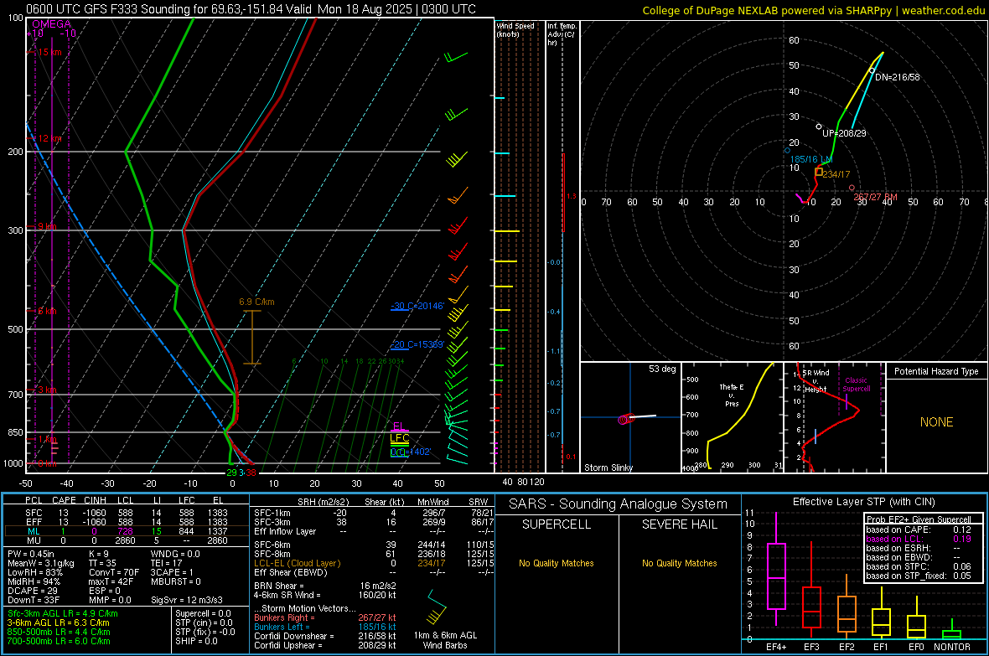Click the SFC-1km shear row
989x656 pixels.
(x=374, y=513)
